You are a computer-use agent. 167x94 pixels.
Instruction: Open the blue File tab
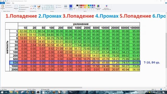[2, 3]
